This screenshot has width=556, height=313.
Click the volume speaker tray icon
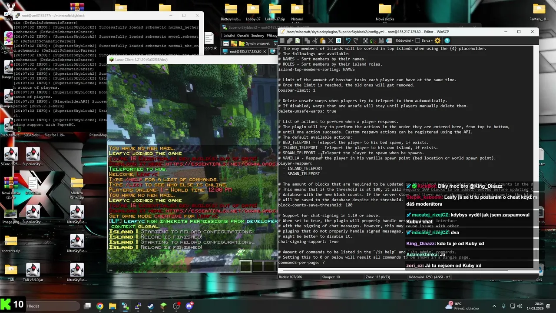pyautogui.click(x=520, y=306)
